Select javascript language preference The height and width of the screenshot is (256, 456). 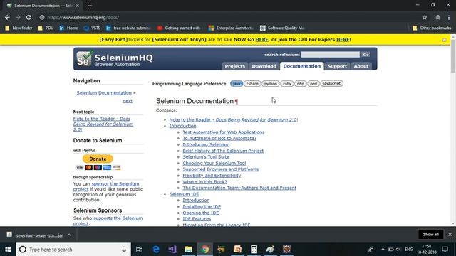332,84
